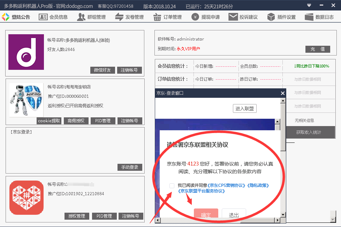341x227 pixels.
Task: Click the 授权管理 button
Action: (77, 216)
